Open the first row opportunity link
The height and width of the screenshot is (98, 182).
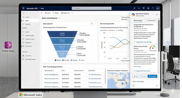click(x=52, y=75)
